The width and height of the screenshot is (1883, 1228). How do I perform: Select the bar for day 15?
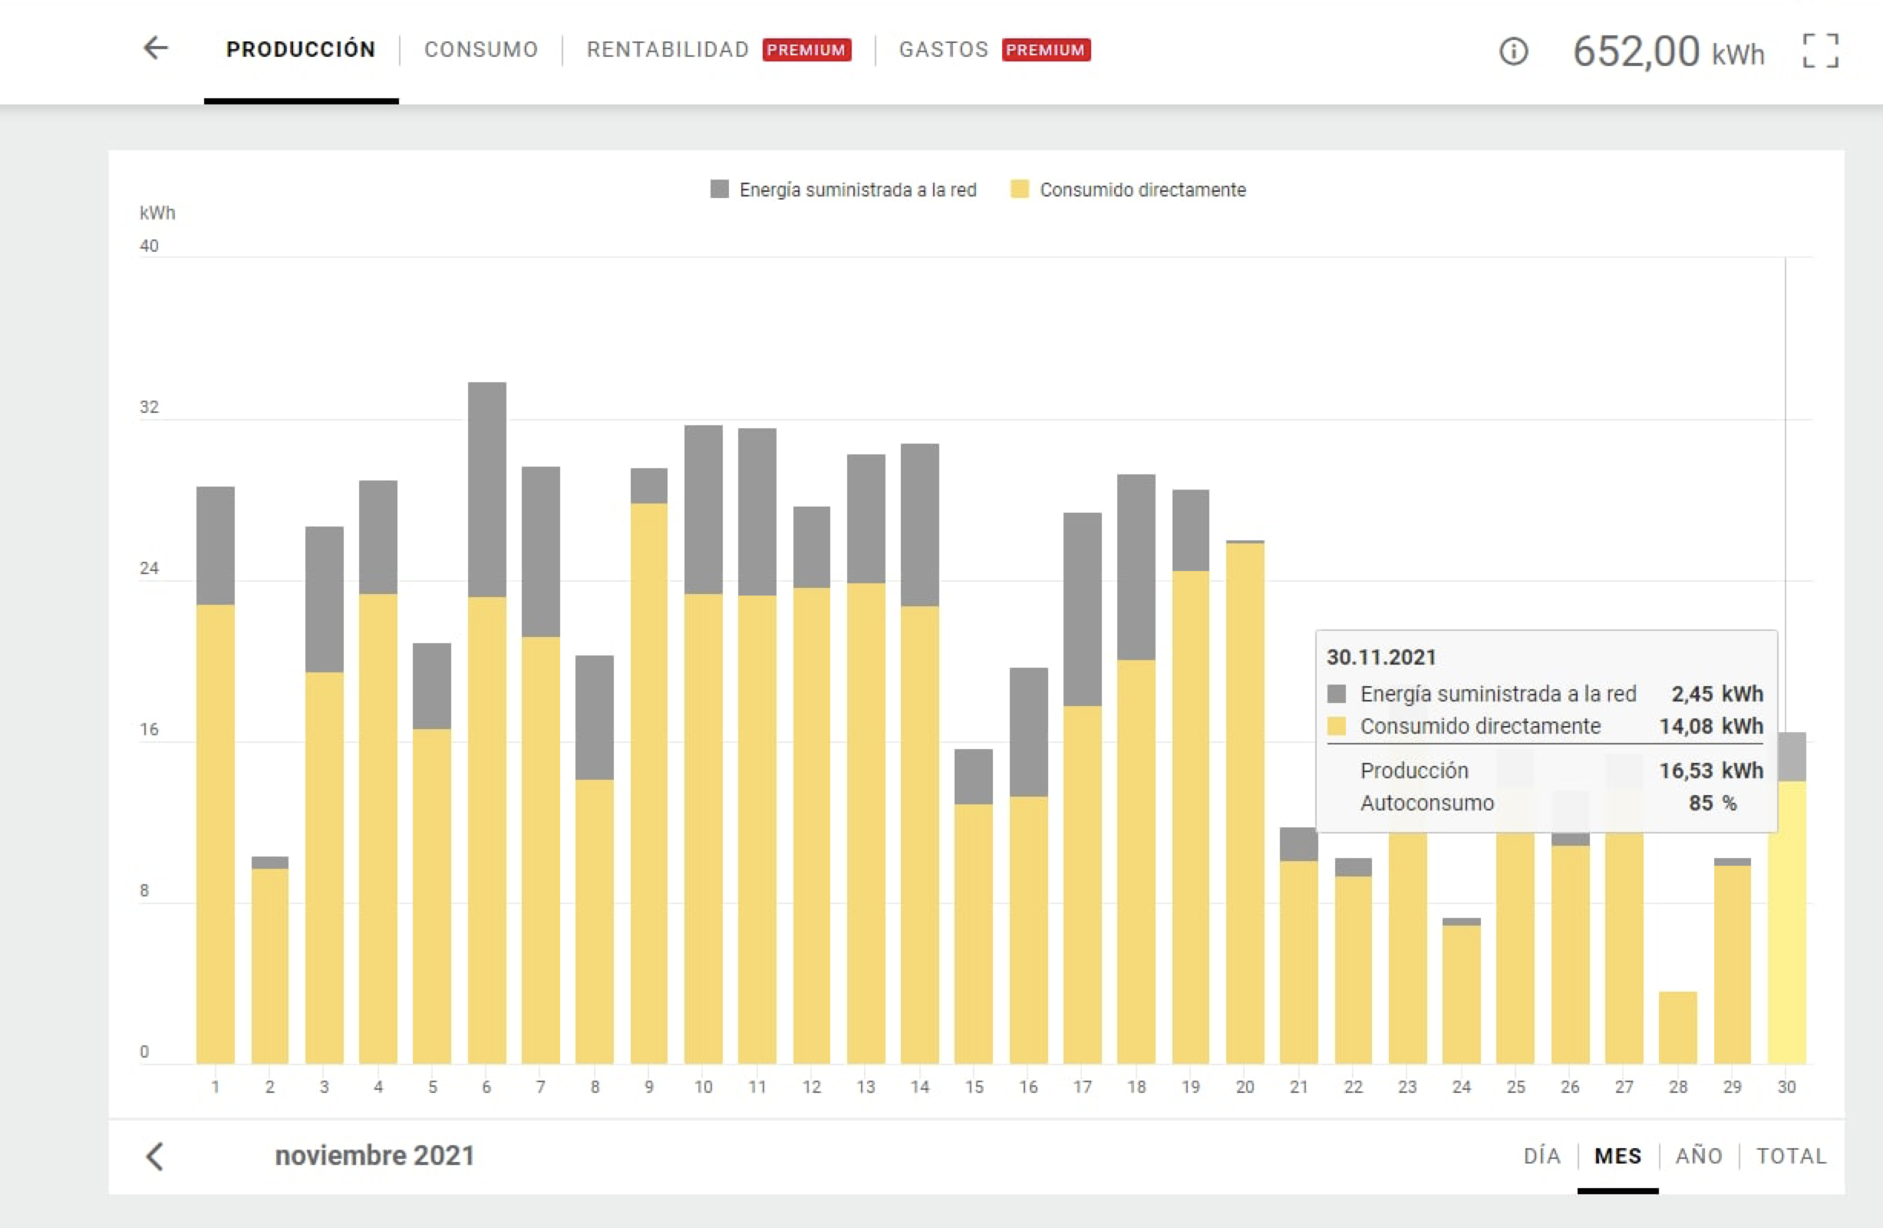974,906
